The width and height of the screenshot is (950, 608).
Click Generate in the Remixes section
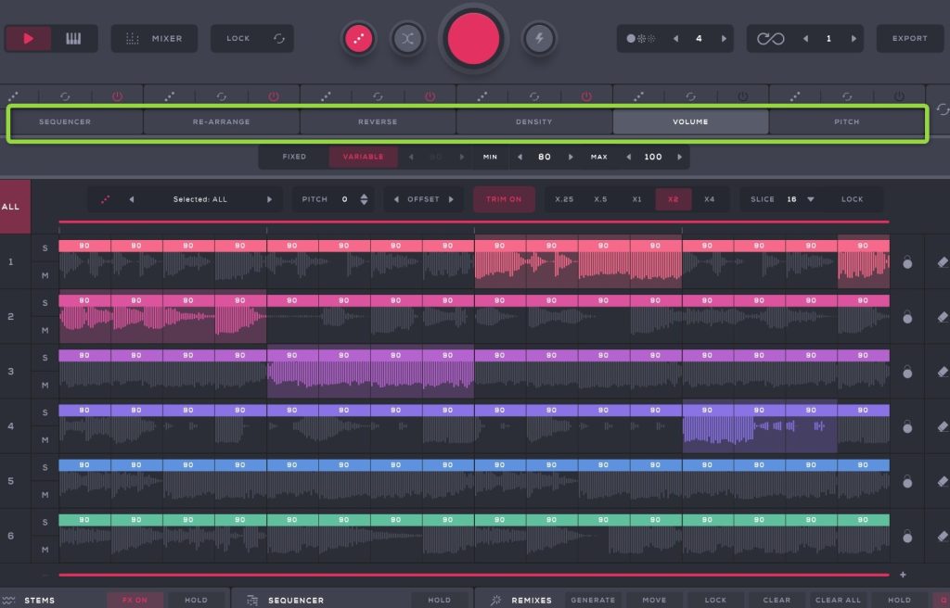coord(593,600)
